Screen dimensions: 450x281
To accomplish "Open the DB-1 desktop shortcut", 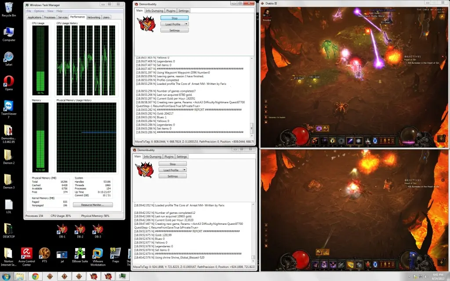I will tap(62, 229).
